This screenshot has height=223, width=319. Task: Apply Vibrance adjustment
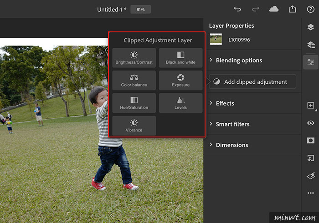134,126
